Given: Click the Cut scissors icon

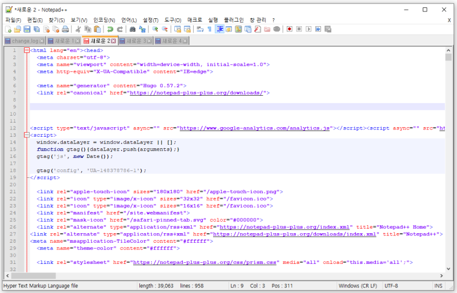Looking at the screenshot, I should coord(78,29).
